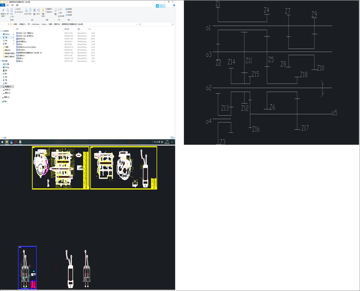Click blue-framed shift lever CAD drawing

tap(28, 268)
